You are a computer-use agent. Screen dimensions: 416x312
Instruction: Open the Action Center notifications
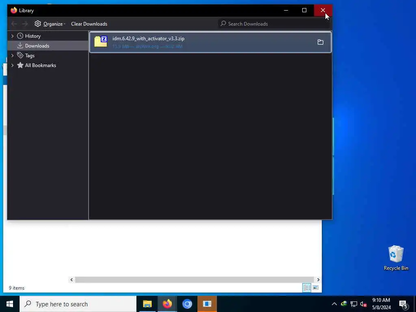pyautogui.click(x=403, y=304)
